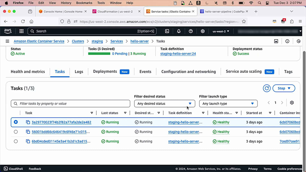Bookmark this page with the star
This screenshot has width=306, height=172.
[244, 22]
